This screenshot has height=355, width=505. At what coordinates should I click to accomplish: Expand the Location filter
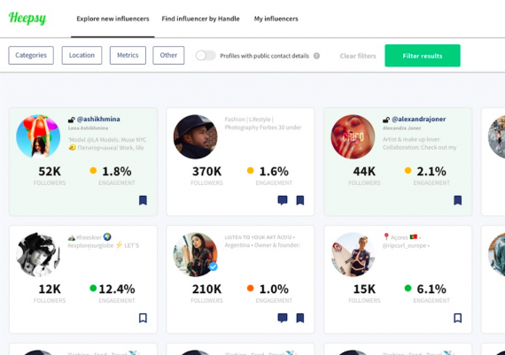[82, 56]
